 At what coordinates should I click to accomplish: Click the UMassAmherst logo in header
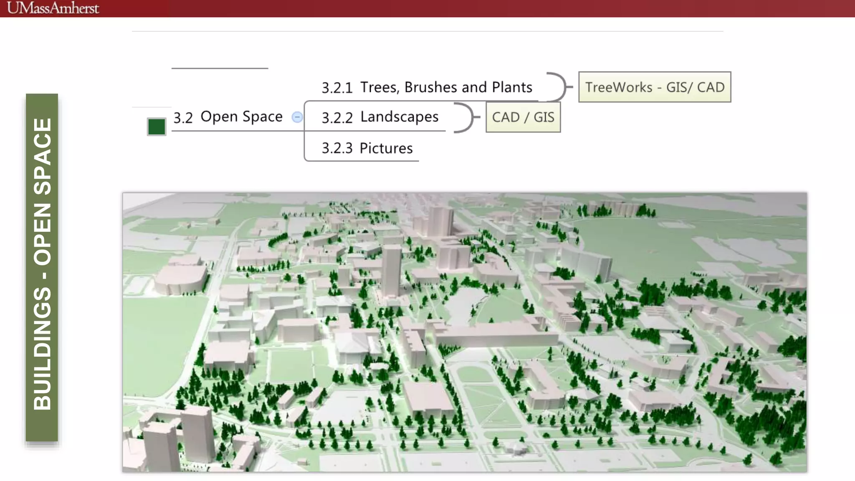[53, 8]
